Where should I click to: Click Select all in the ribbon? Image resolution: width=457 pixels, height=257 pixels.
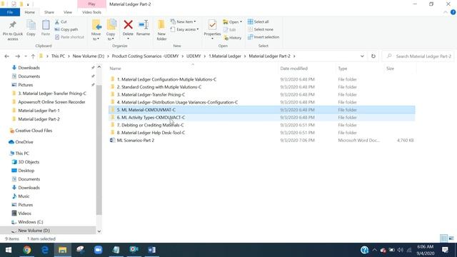(x=258, y=22)
